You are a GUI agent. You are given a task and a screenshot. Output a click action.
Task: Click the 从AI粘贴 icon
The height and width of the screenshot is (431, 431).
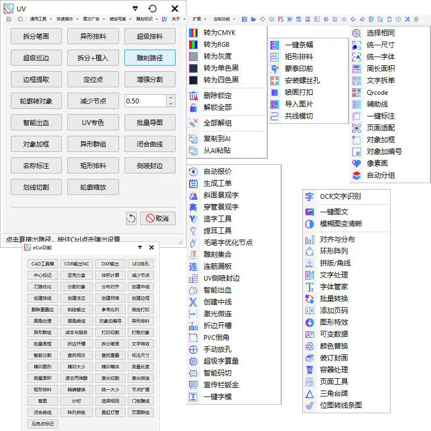tap(193, 151)
